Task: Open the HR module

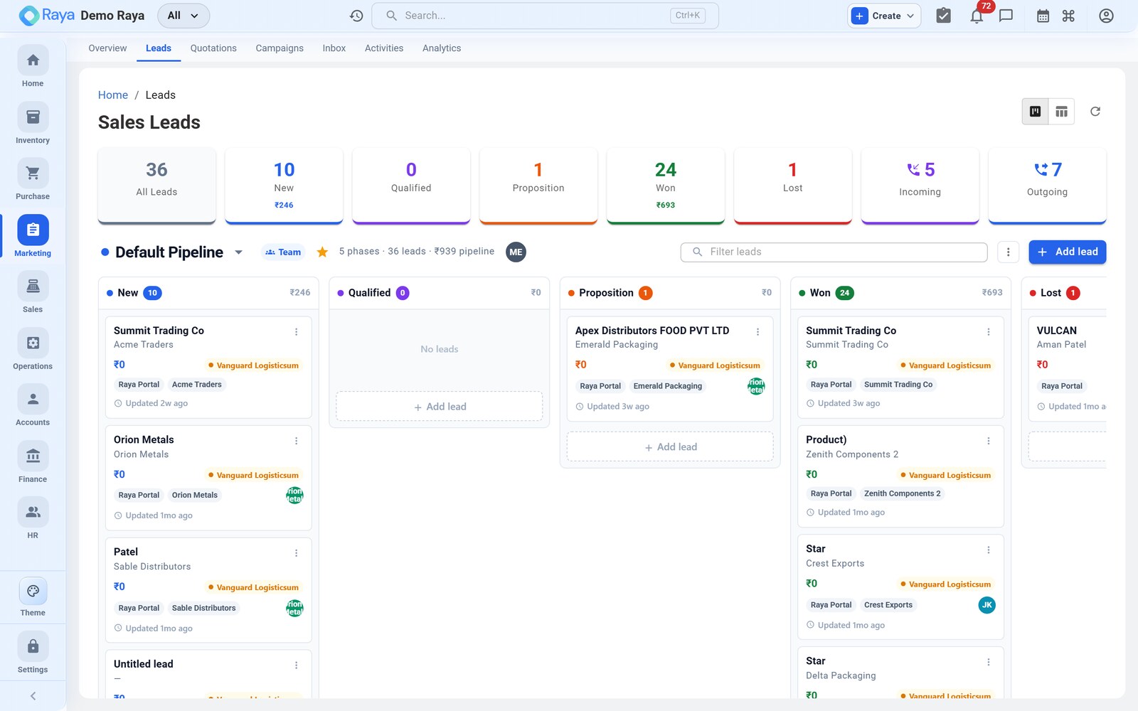Action: click(33, 519)
